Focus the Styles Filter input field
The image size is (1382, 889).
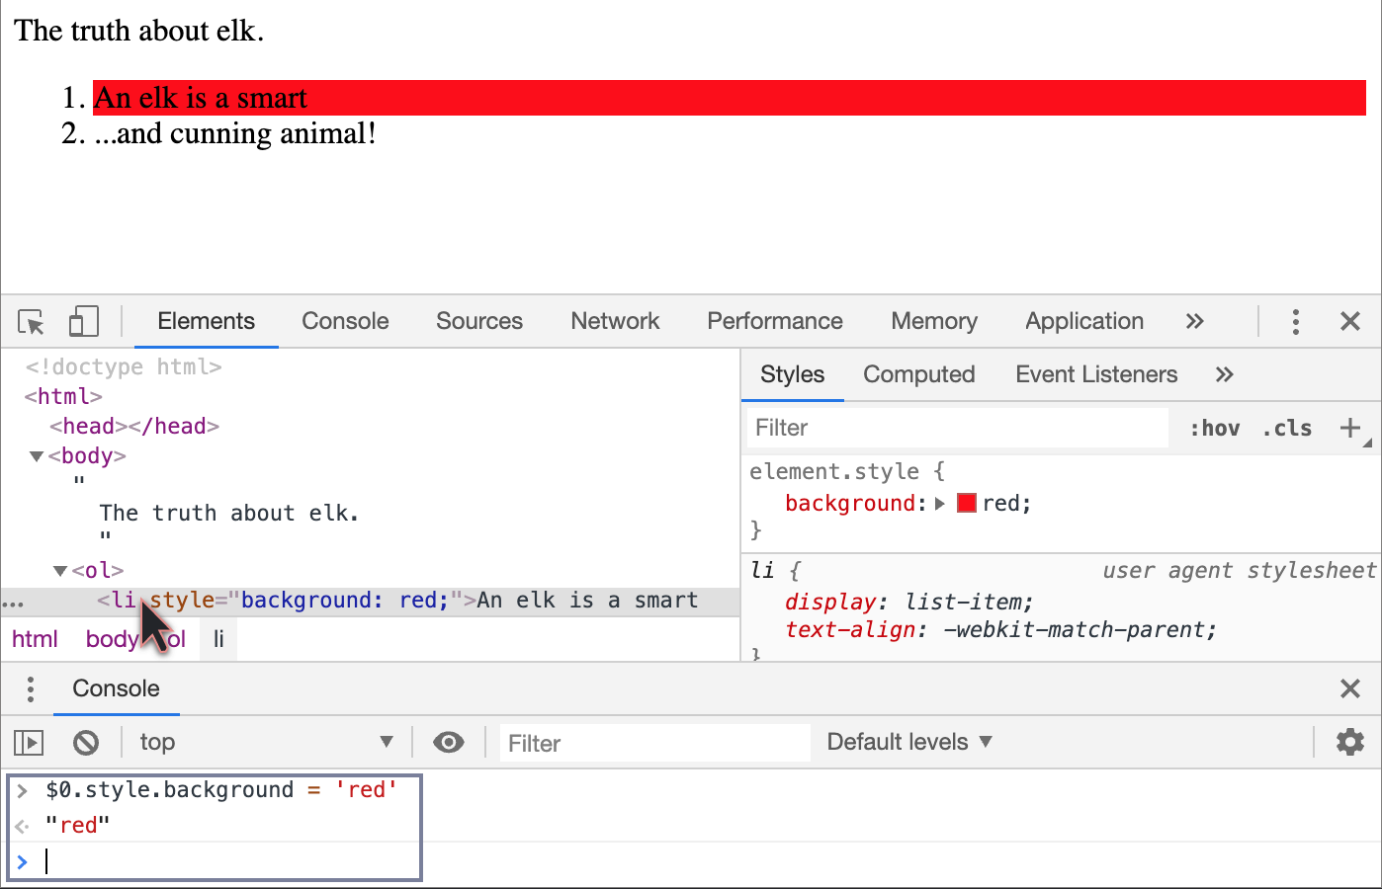point(954,428)
